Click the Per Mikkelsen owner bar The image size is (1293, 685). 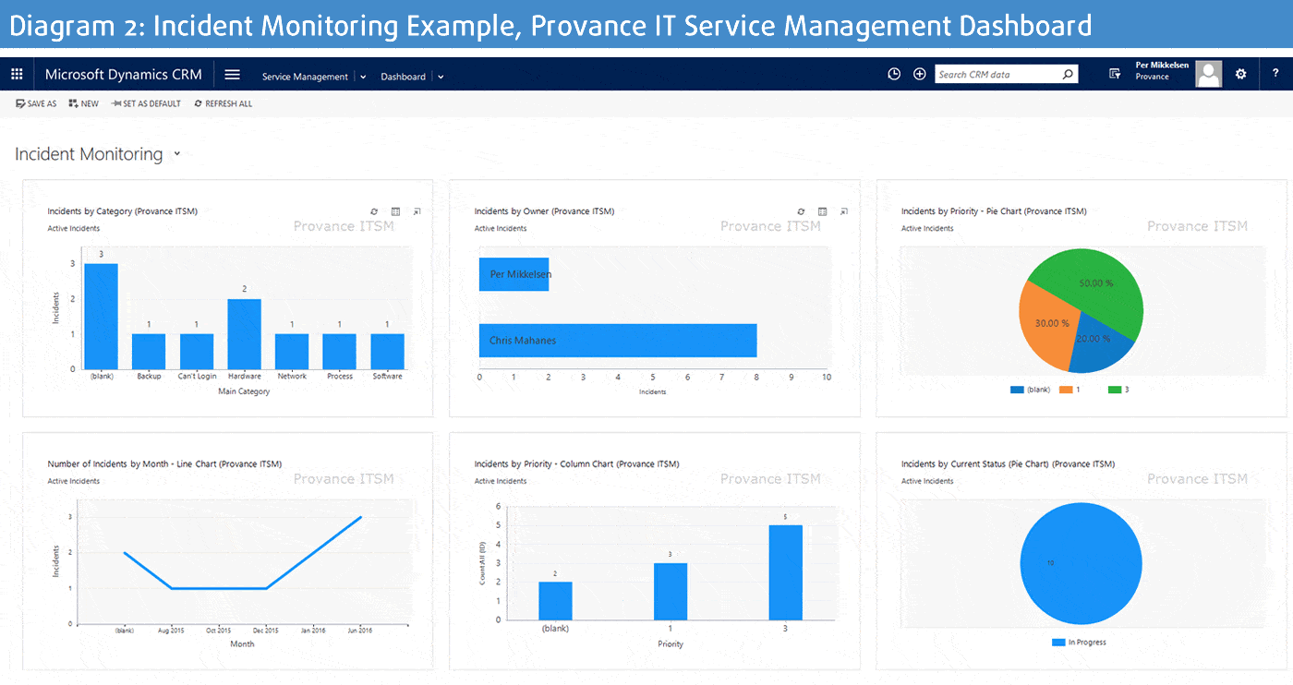pos(514,274)
